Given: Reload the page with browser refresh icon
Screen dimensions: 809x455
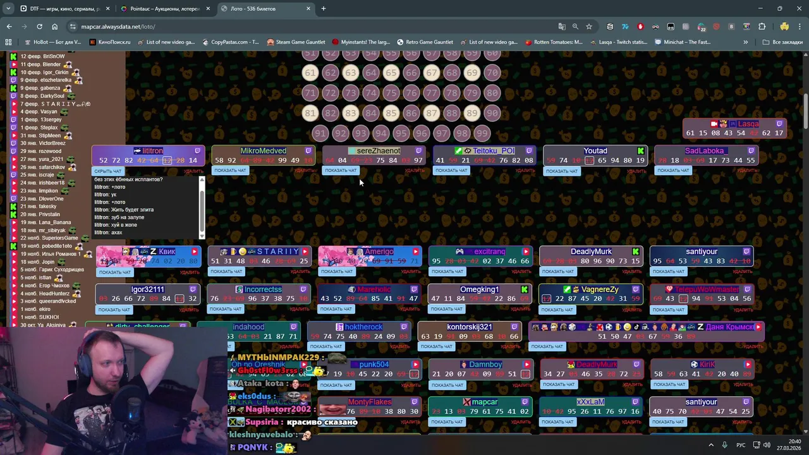Looking at the screenshot, I should click(39, 27).
